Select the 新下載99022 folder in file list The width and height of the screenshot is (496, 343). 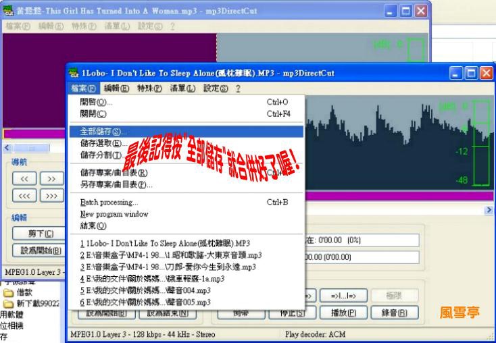(31, 304)
